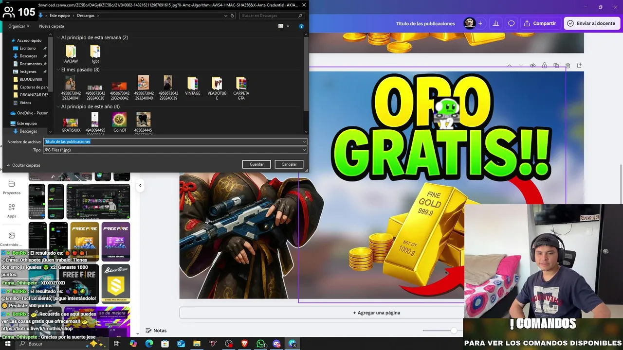Open the Windows Start menu

[x=7, y=344]
